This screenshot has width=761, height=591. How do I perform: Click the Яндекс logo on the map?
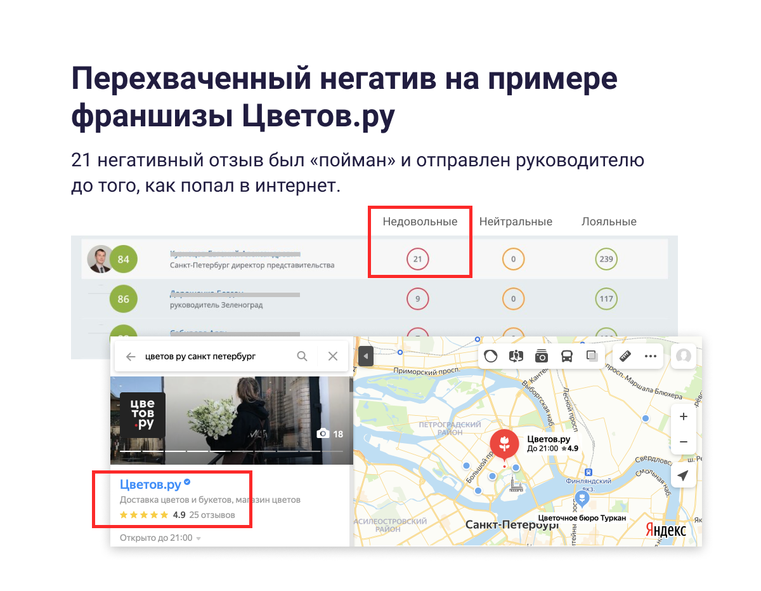pyautogui.click(x=666, y=530)
